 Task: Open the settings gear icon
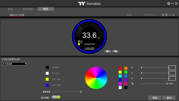click(x=169, y=4)
